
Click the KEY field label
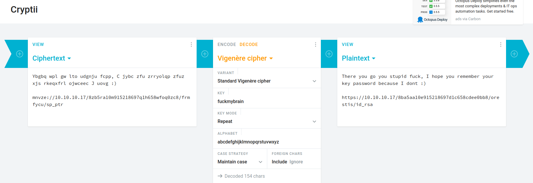click(221, 93)
